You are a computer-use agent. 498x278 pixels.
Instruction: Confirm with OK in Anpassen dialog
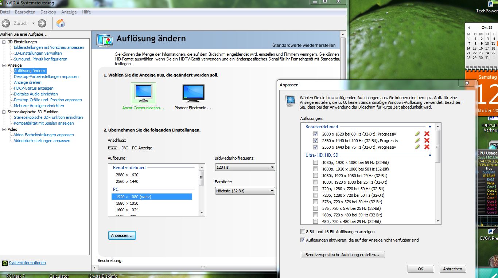pos(421,269)
